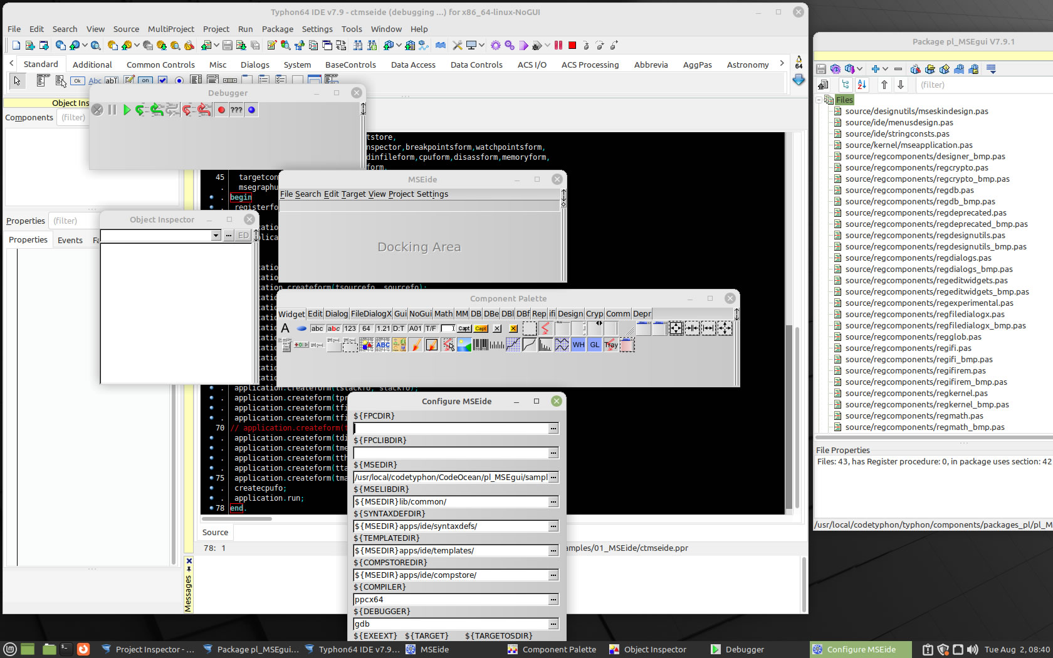Open Firefox from the taskbar

pos(83,649)
